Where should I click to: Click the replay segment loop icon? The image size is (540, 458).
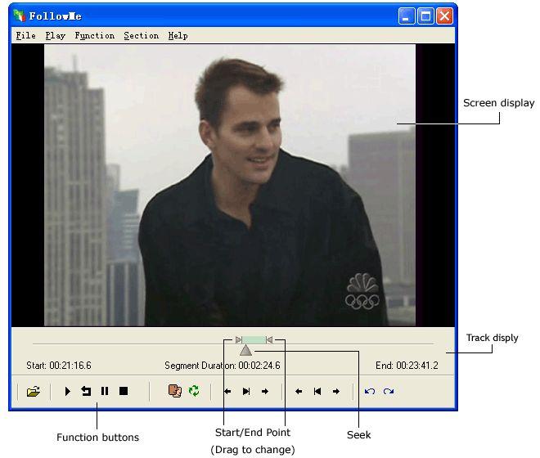coord(86,392)
